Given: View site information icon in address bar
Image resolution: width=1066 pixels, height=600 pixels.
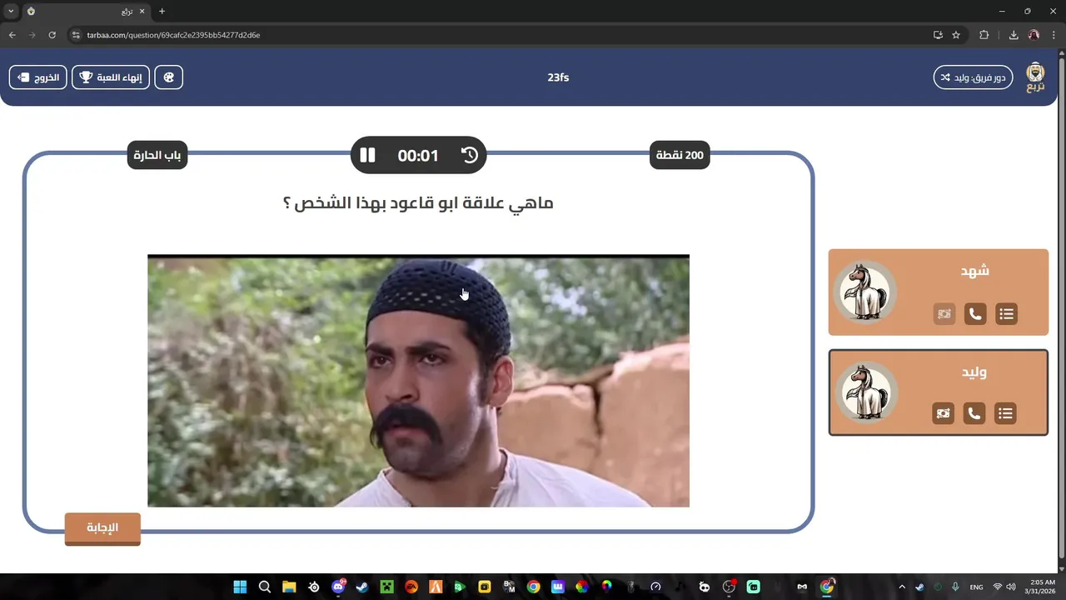Looking at the screenshot, I should 76,35.
